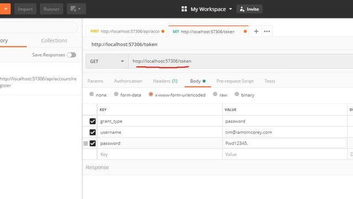Open the Authorization tab
The image size is (353, 199).
click(128, 81)
